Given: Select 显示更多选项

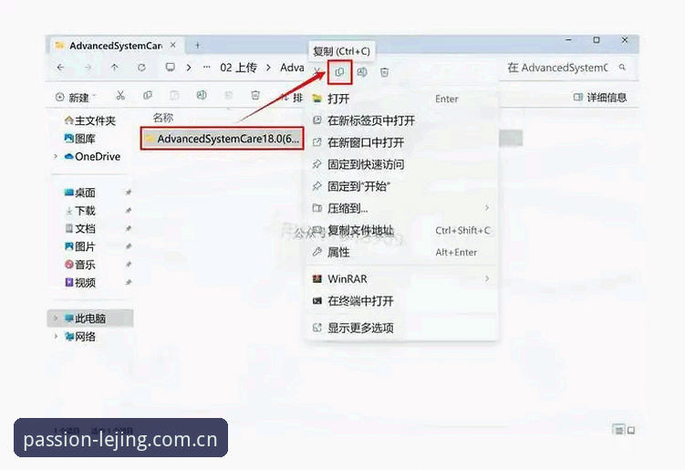Looking at the screenshot, I should click(402, 328).
